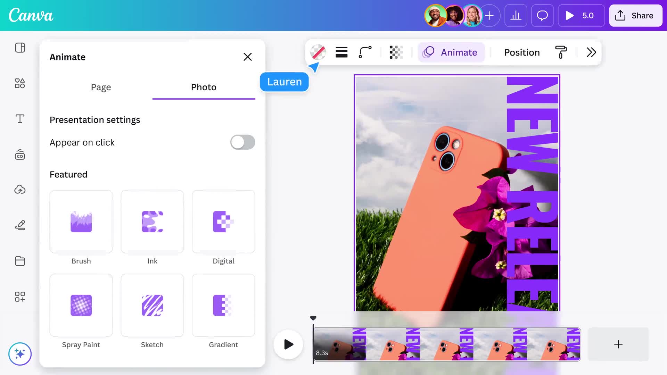
Task: Open the Elements panel in sidebar
Action: tap(20, 83)
